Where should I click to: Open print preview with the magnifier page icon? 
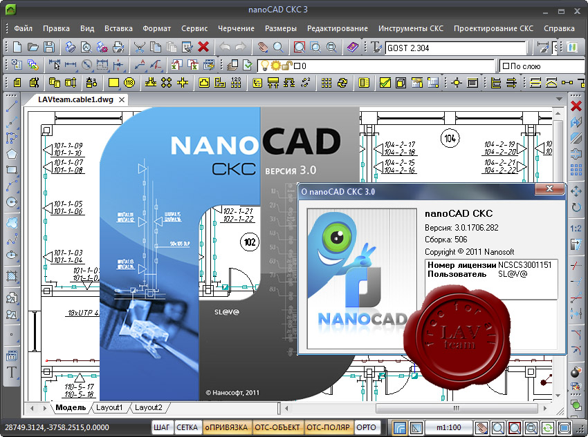click(86, 47)
